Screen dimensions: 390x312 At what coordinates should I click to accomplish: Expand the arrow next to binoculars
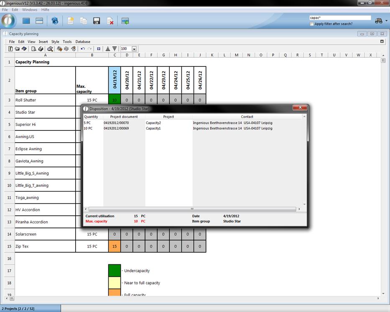[x=386, y=21]
